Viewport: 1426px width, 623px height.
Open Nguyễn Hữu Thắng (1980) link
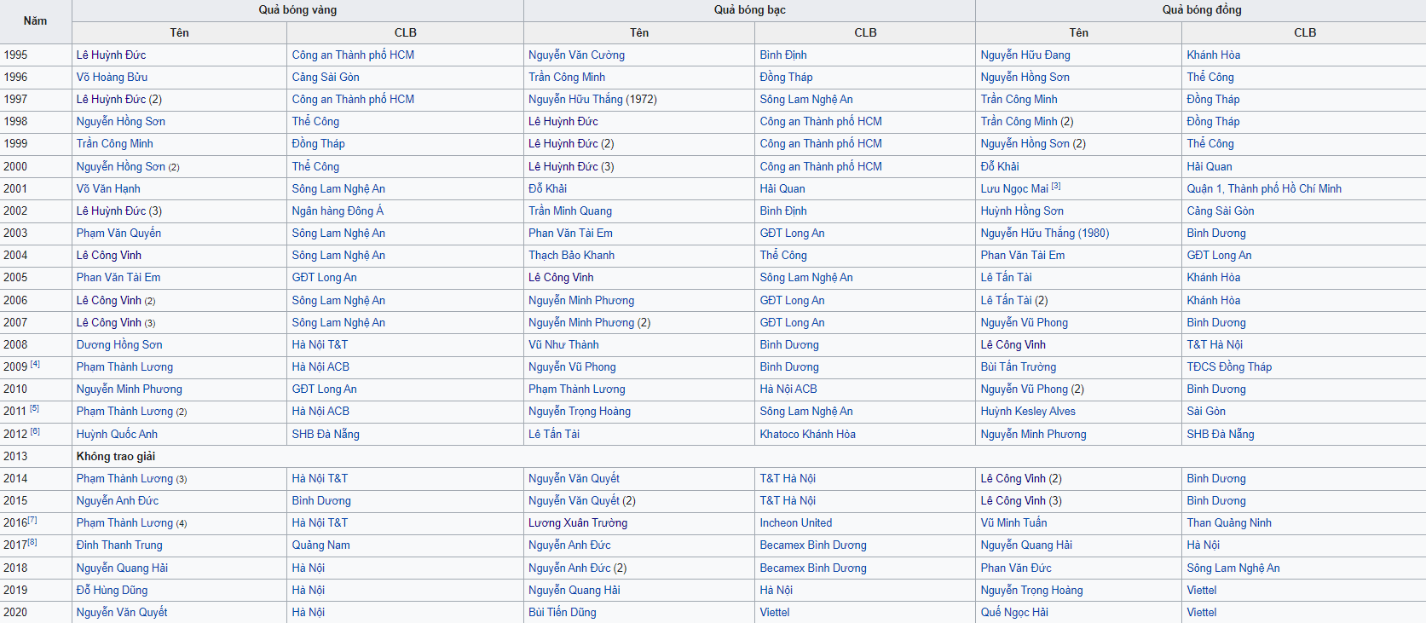(x=1045, y=233)
